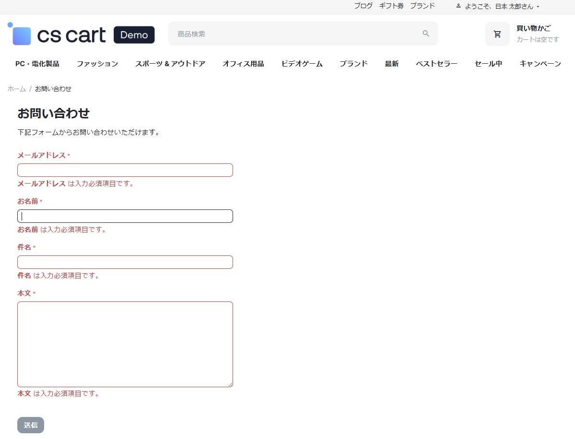Click the user account icon

458,6
